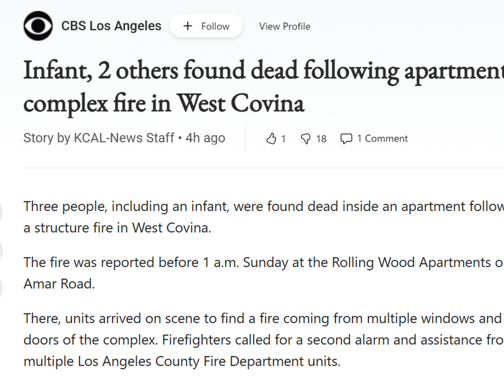The width and height of the screenshot is (504, 378).
Task: Click the dislike count of 18
Action: (x=321, y=139)
